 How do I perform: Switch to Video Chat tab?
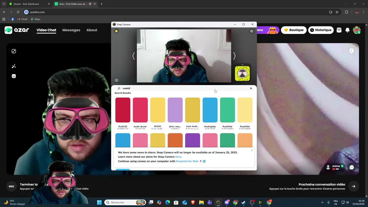pyautogui.click(x=46, y=30)
